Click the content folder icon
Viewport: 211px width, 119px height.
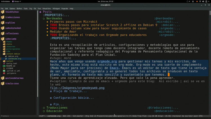tap(4, 61)
